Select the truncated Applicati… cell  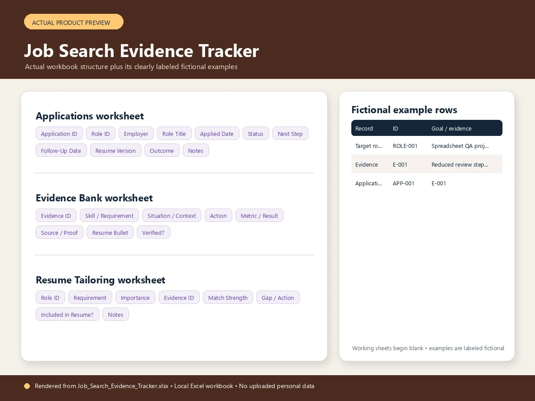pos(369,183)
